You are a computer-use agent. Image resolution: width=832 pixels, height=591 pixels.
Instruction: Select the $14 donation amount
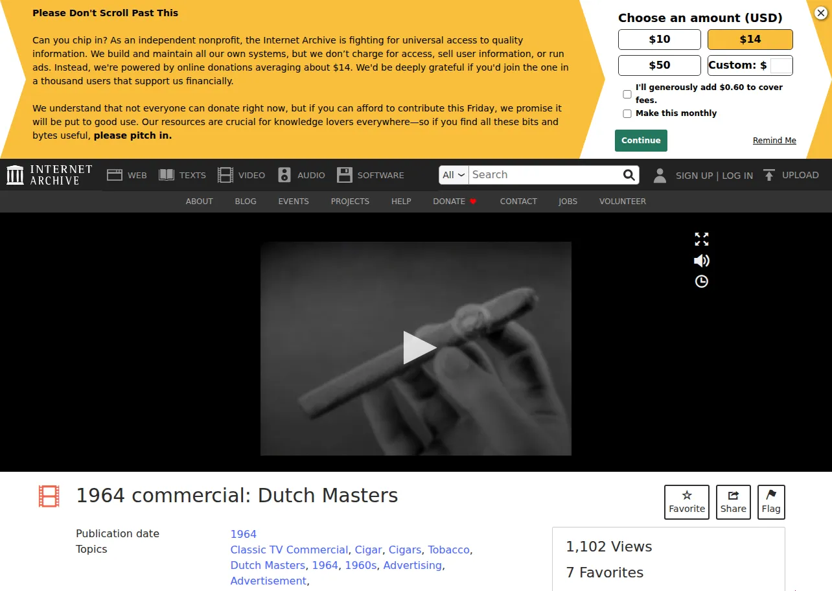coord(750,40)
